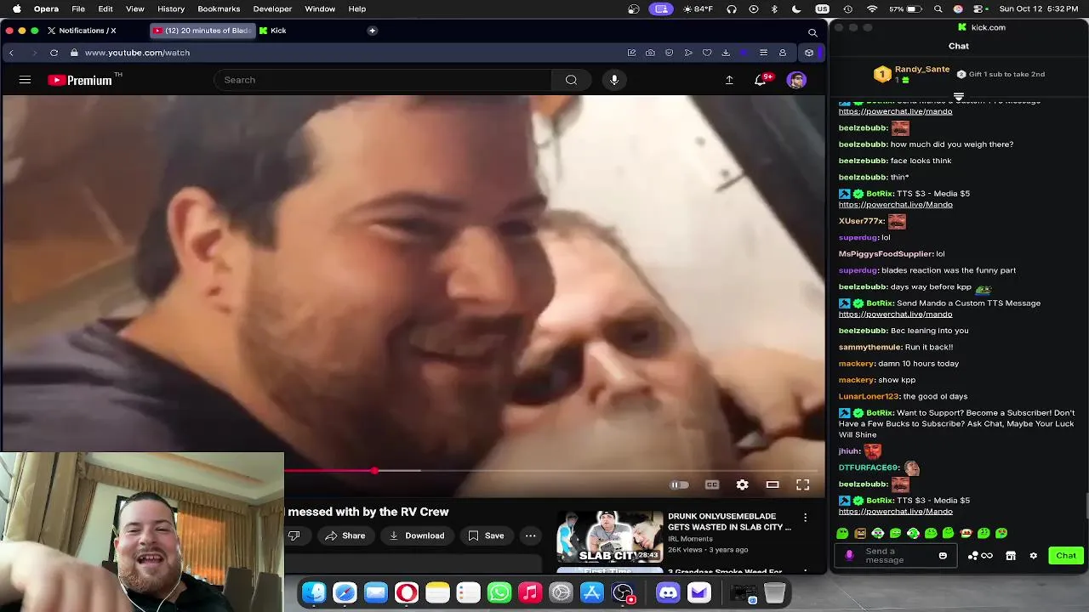The image size is (1089, 612).
Task: Add page to Opera bookmarks heart
Action: tap(707, 53)
